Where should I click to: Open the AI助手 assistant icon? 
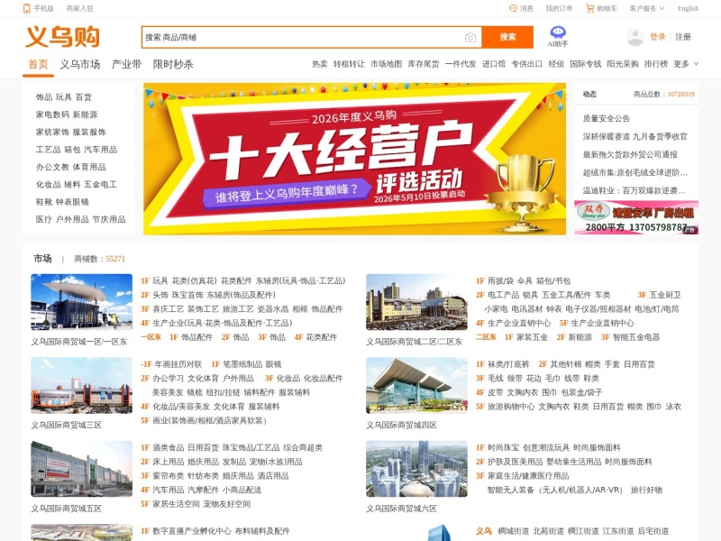click(x=558, y=36)
